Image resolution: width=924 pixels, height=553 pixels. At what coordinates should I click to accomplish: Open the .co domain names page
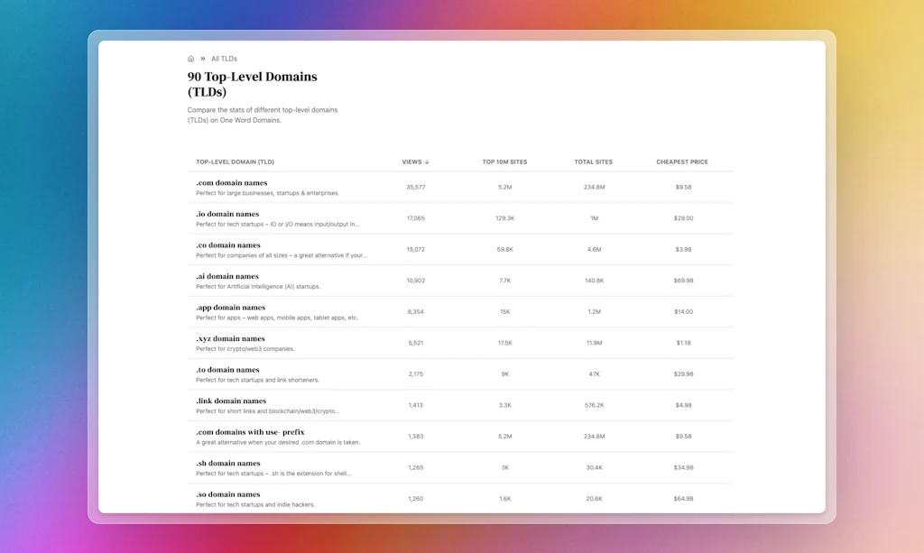(x=225, y=244)
